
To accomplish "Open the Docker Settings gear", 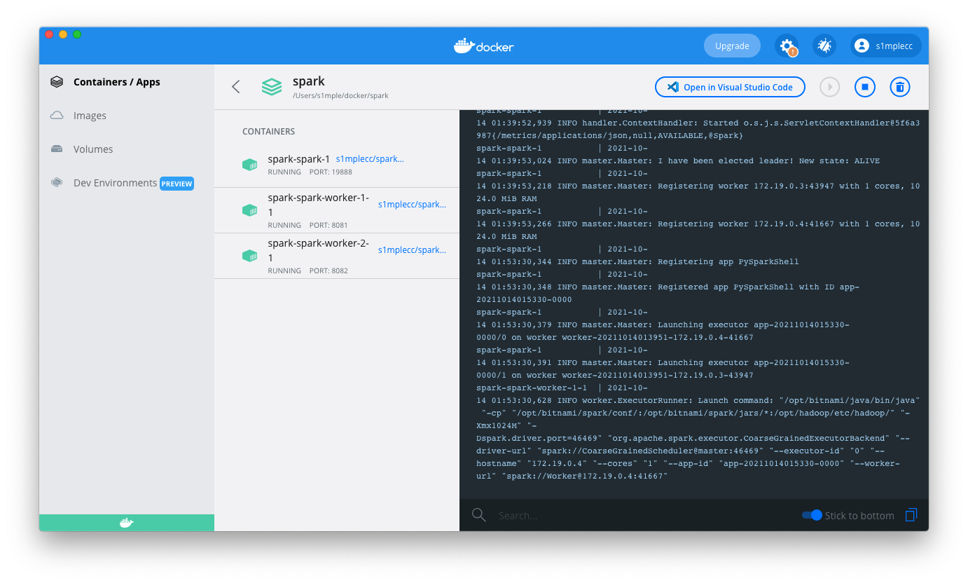I will click(787, 45).
